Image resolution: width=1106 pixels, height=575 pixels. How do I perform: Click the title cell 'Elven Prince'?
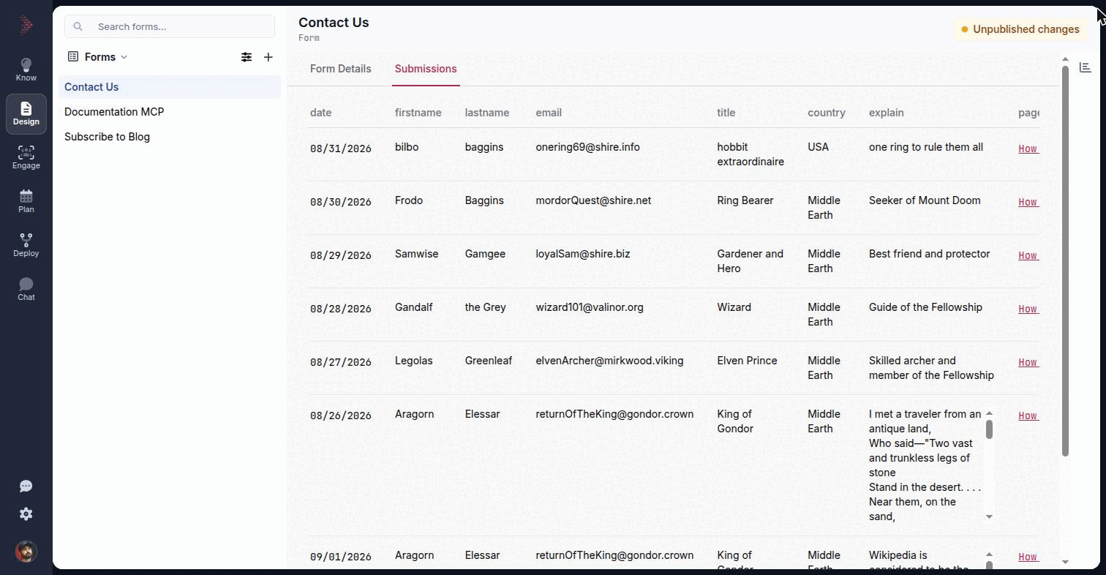(747, 361)
